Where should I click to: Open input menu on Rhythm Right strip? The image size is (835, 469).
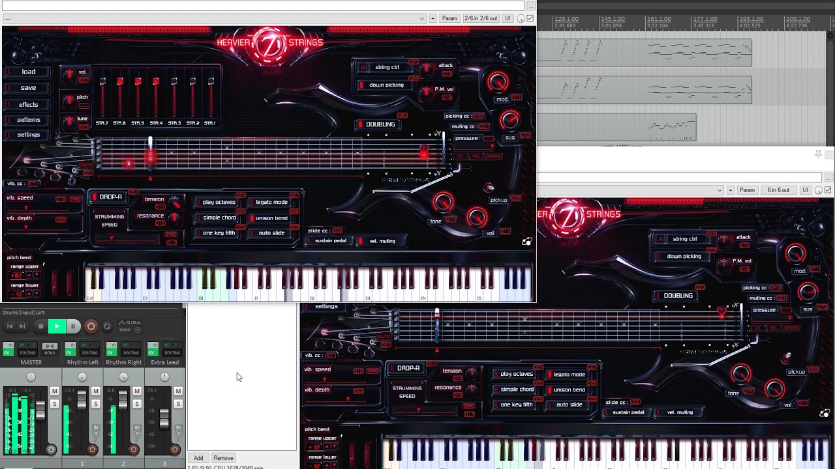pyautogui.click(x=136, y=430)
